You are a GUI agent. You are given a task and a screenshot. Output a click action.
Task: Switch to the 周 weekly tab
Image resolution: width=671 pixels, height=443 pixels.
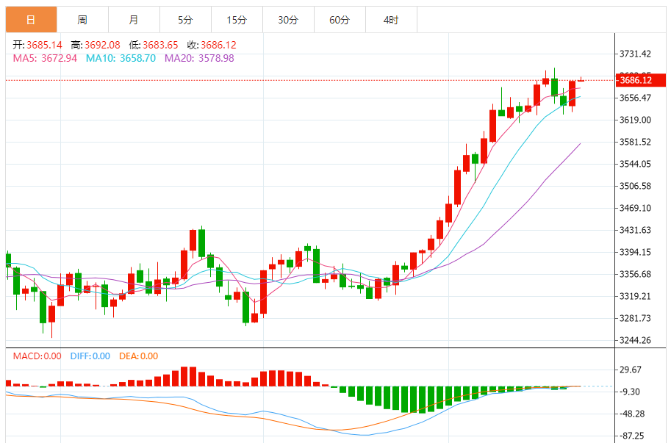[x=82, y=20]
